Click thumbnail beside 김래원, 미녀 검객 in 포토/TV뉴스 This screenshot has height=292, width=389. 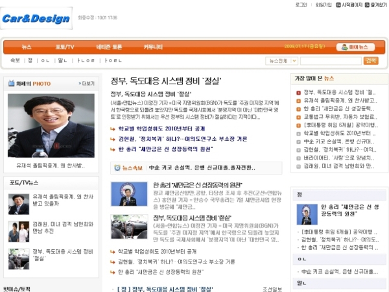(x=19, y=232)
